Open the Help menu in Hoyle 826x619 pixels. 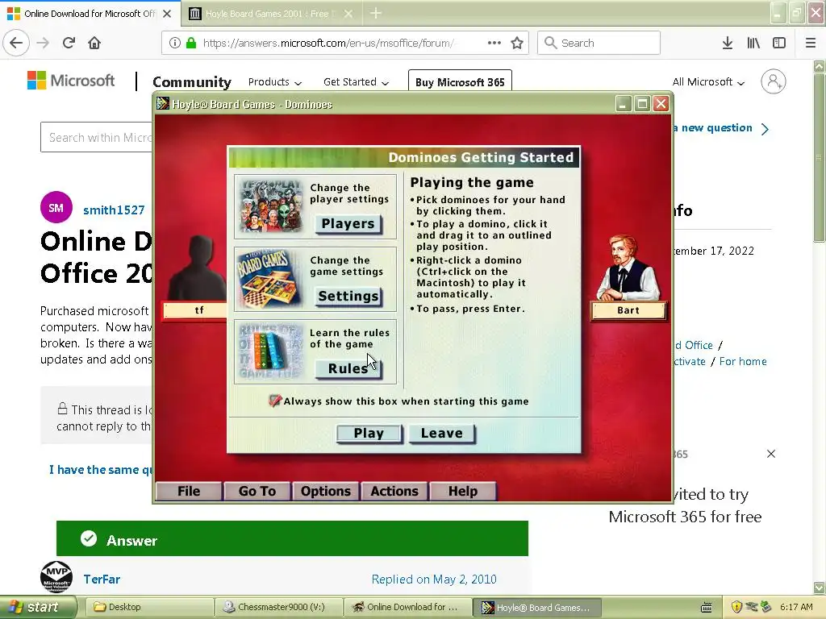(462, 491)
